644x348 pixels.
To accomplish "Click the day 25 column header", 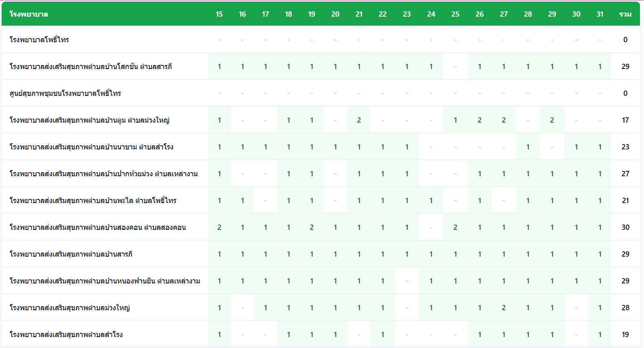I will coord(455,14).
